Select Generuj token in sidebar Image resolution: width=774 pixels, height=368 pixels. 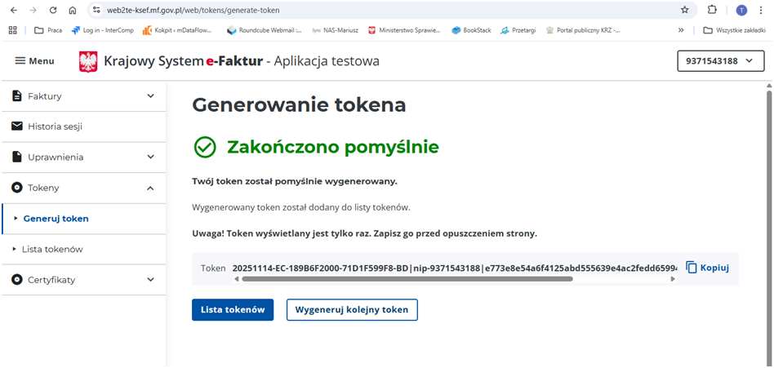point(56,219)
